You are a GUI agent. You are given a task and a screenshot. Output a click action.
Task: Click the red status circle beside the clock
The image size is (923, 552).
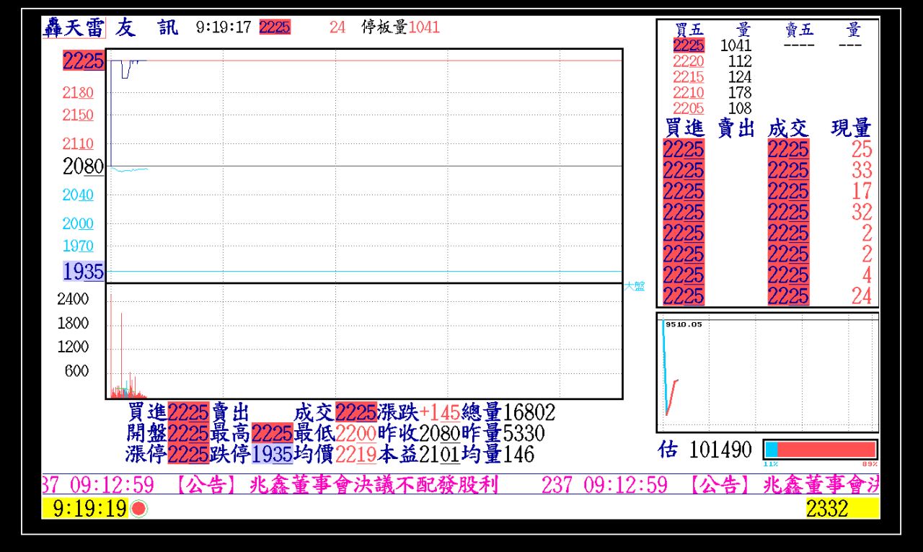(139, 509)
